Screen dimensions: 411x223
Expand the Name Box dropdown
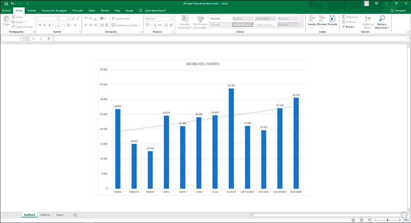click(x=21, y=39)
